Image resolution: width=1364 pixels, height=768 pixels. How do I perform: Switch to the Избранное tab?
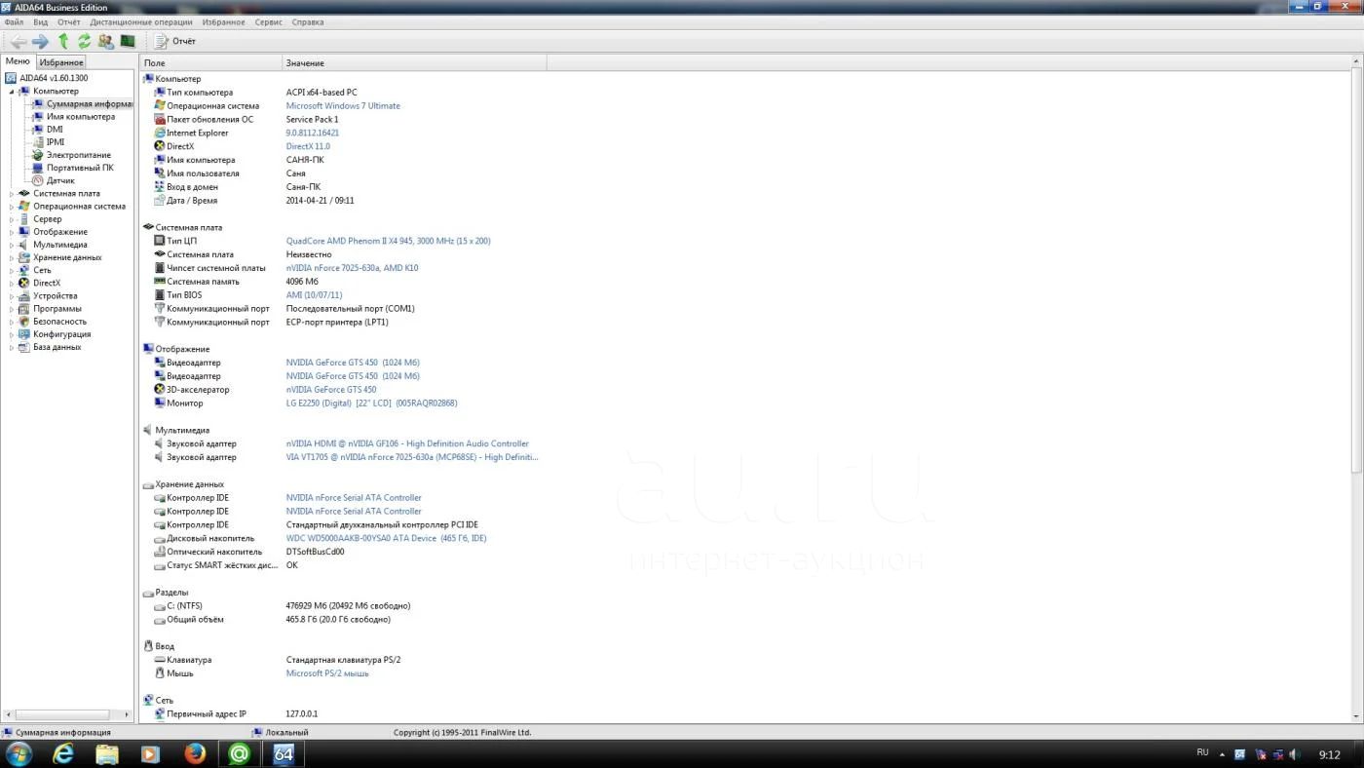61,62
